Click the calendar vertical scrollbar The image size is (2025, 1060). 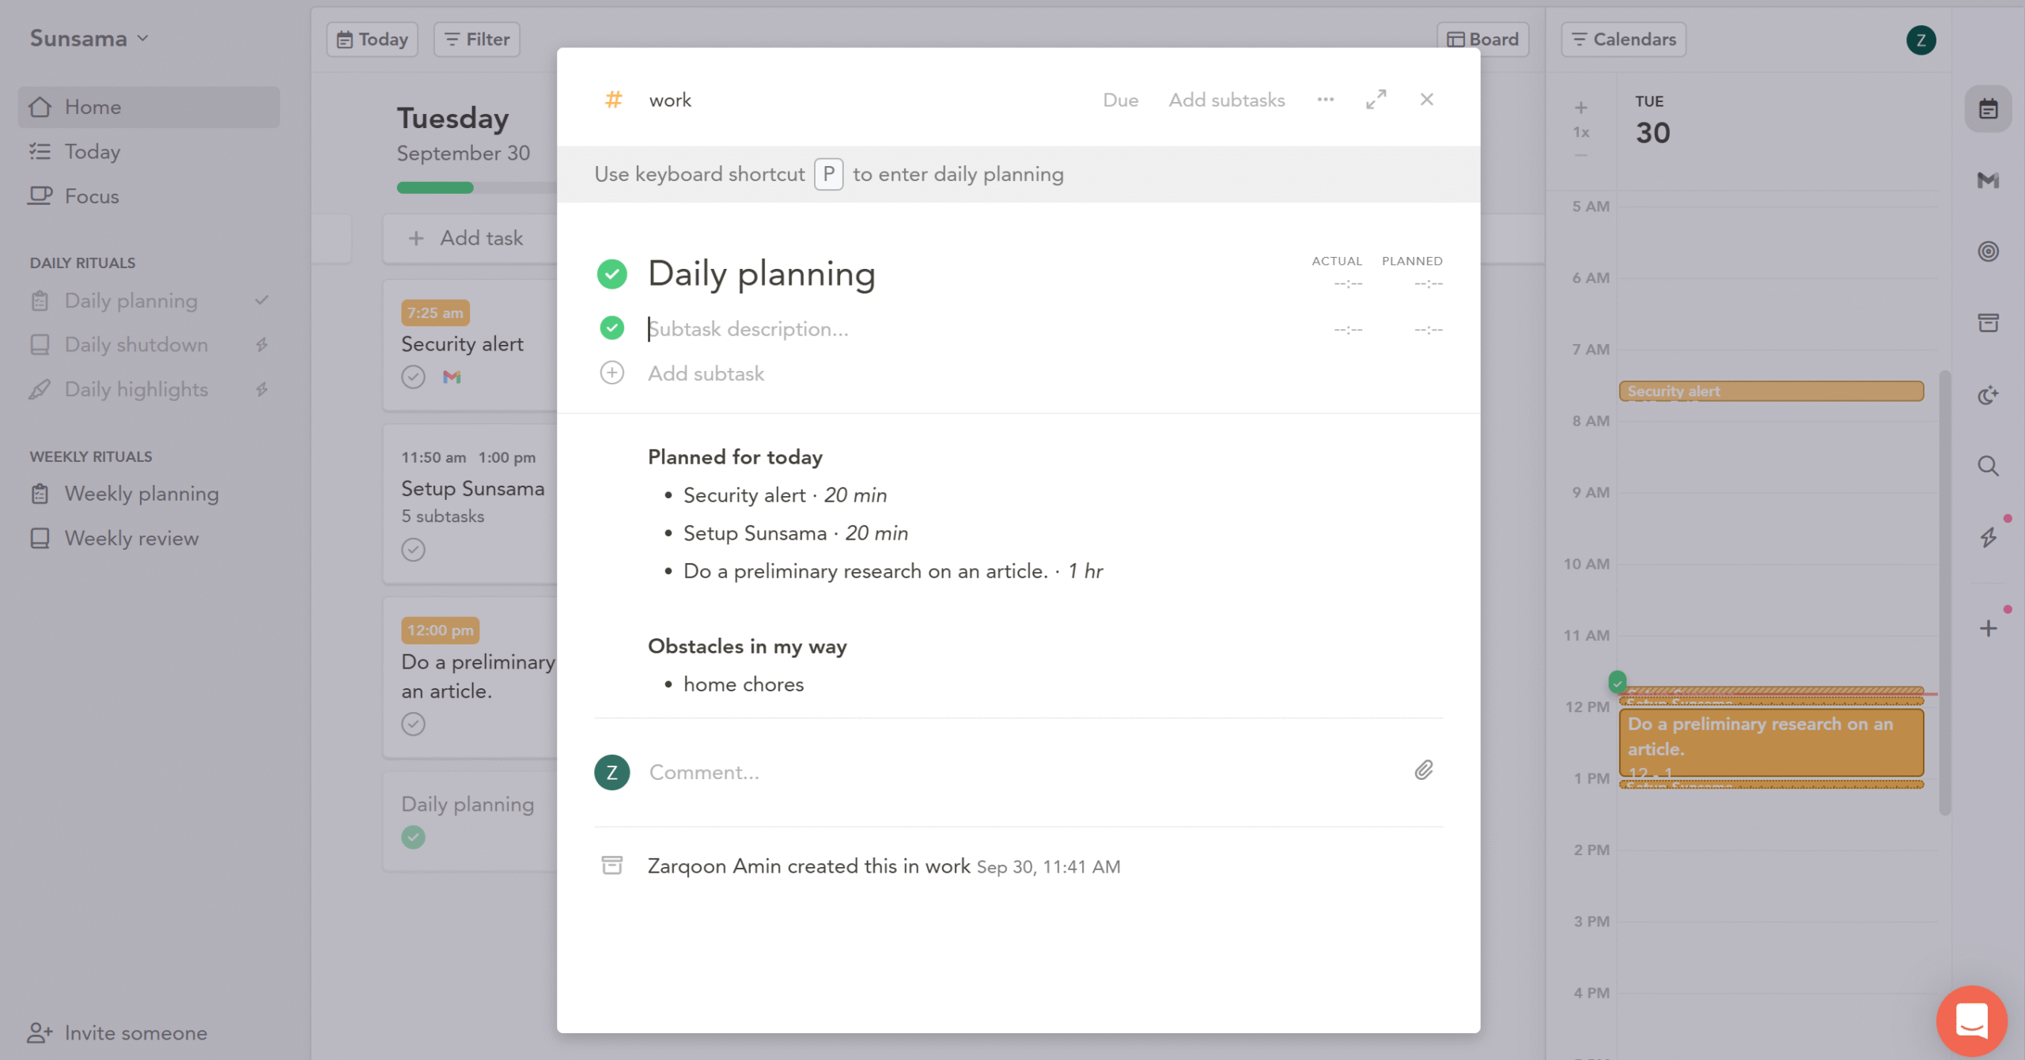pos(1945,592)
